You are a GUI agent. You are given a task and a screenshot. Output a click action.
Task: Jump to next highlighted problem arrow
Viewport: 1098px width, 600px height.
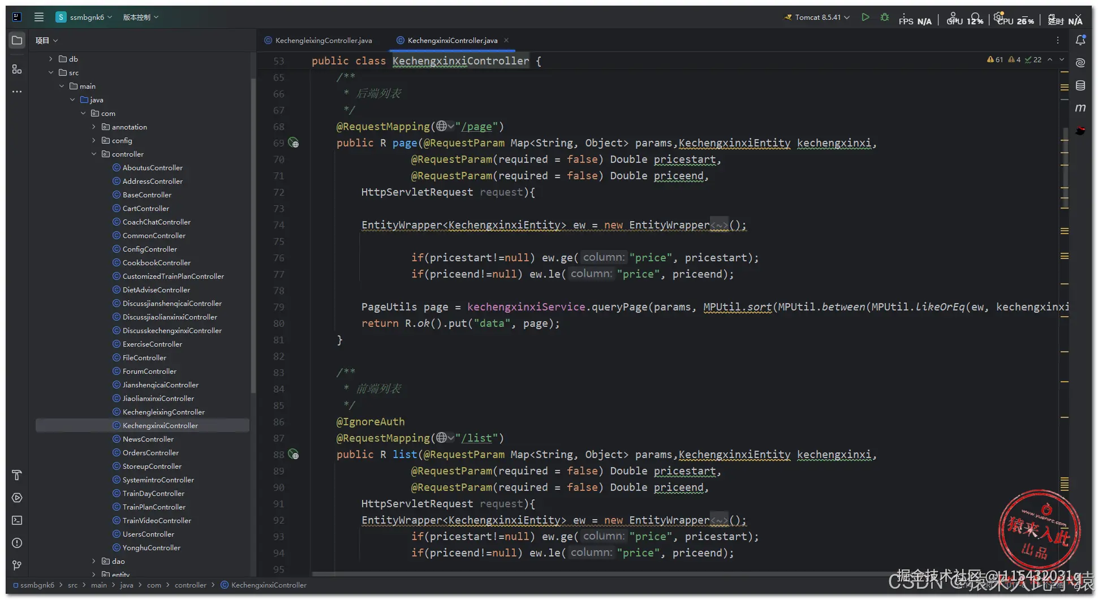1062,59
